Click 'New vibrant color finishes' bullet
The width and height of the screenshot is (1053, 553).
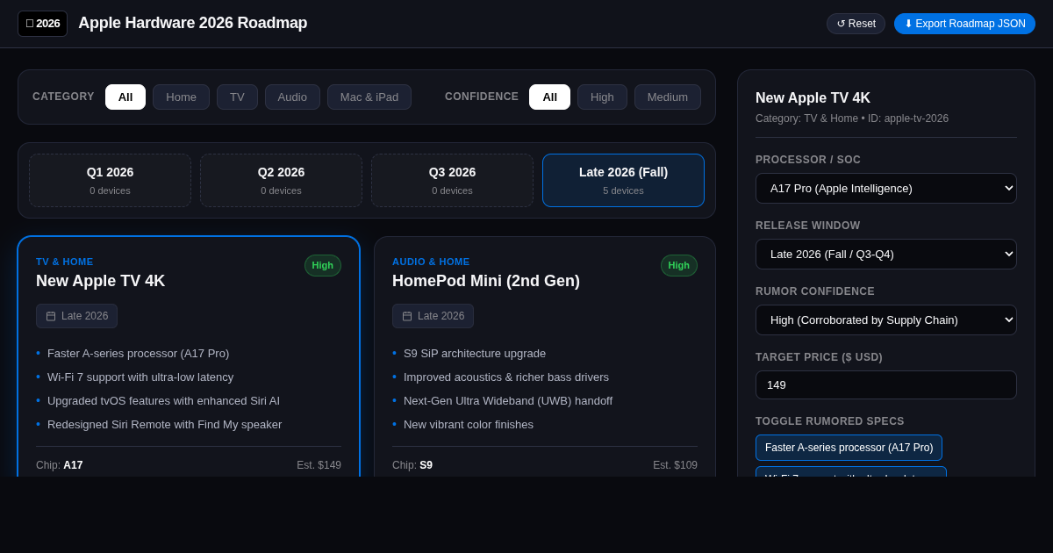tap(469, 424)
